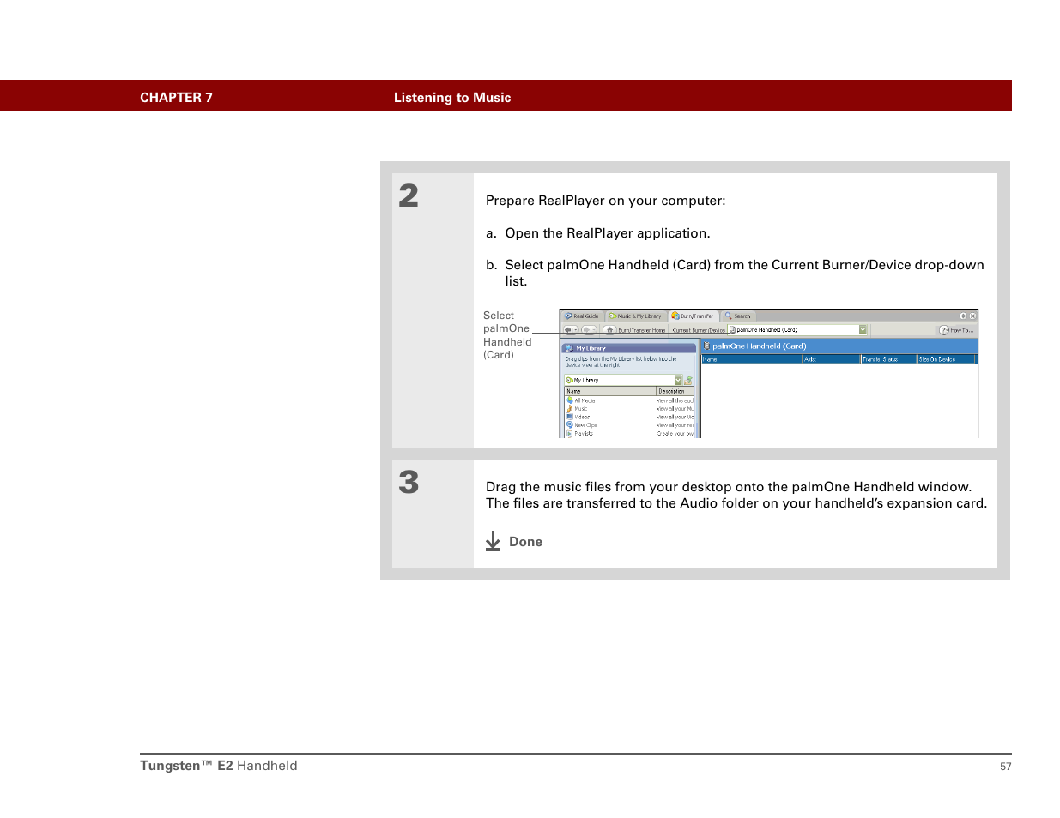This screenshot has width=1060, height=818.
Task: Select the Burn/Transfer tab
Action: pyautogui.click(x=694, y=316)
